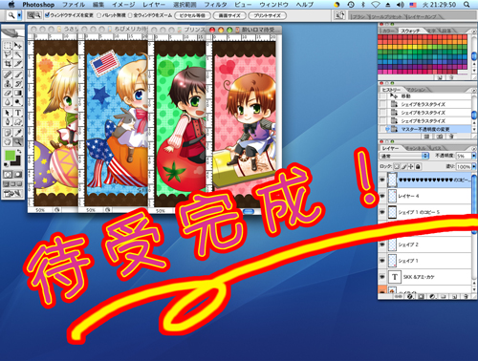
Task: Select the Clone Stamp tool
Action: 8,84
